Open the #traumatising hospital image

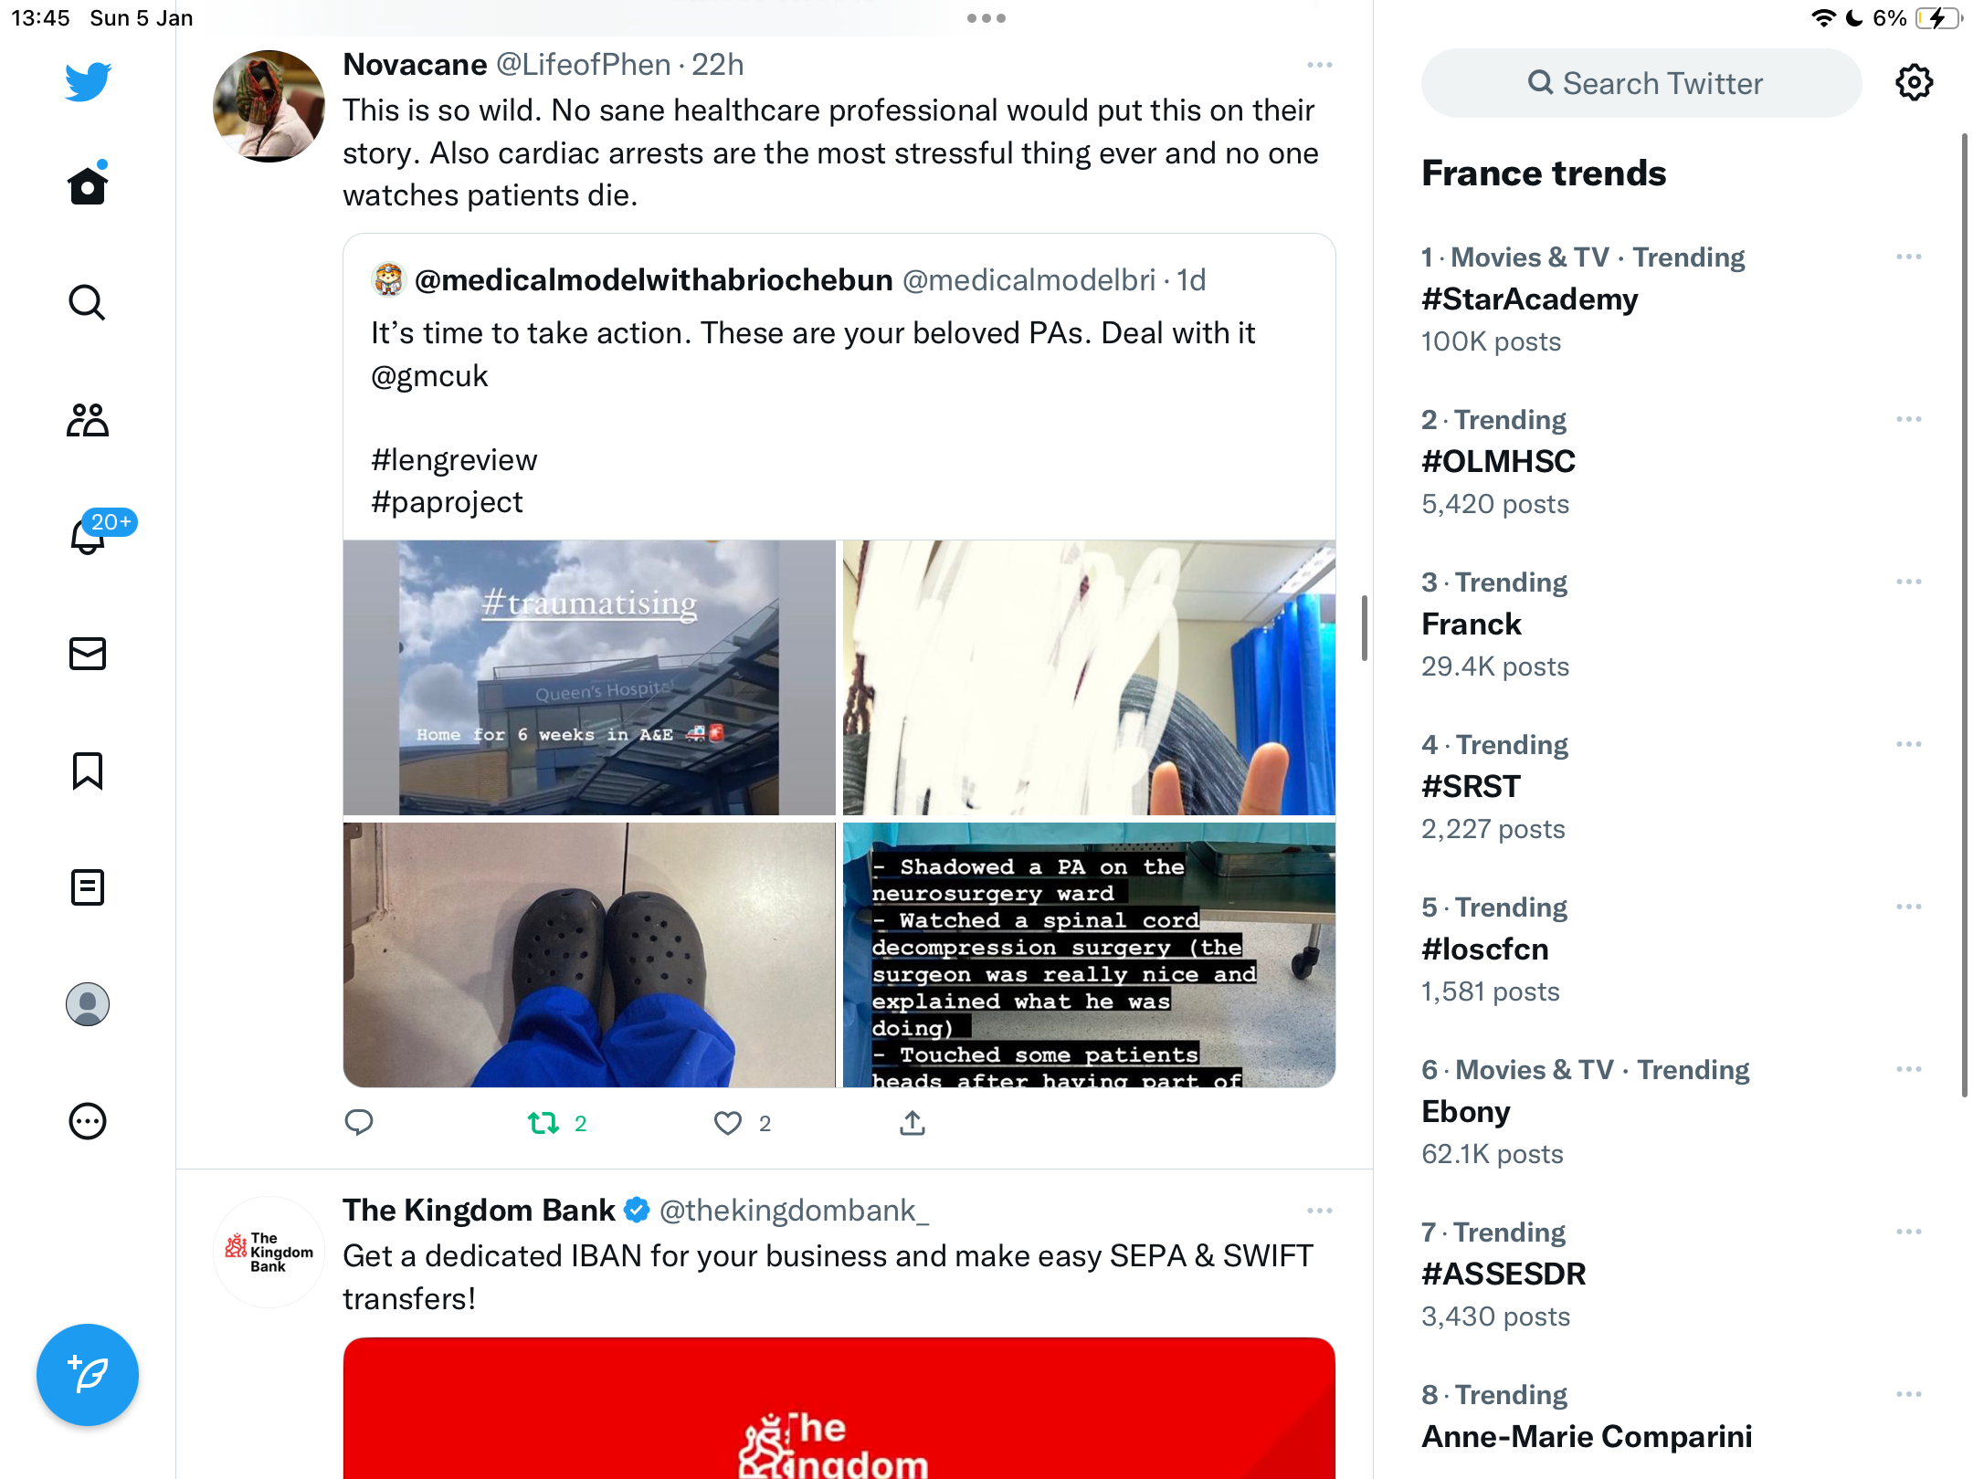tap(589, 677)
